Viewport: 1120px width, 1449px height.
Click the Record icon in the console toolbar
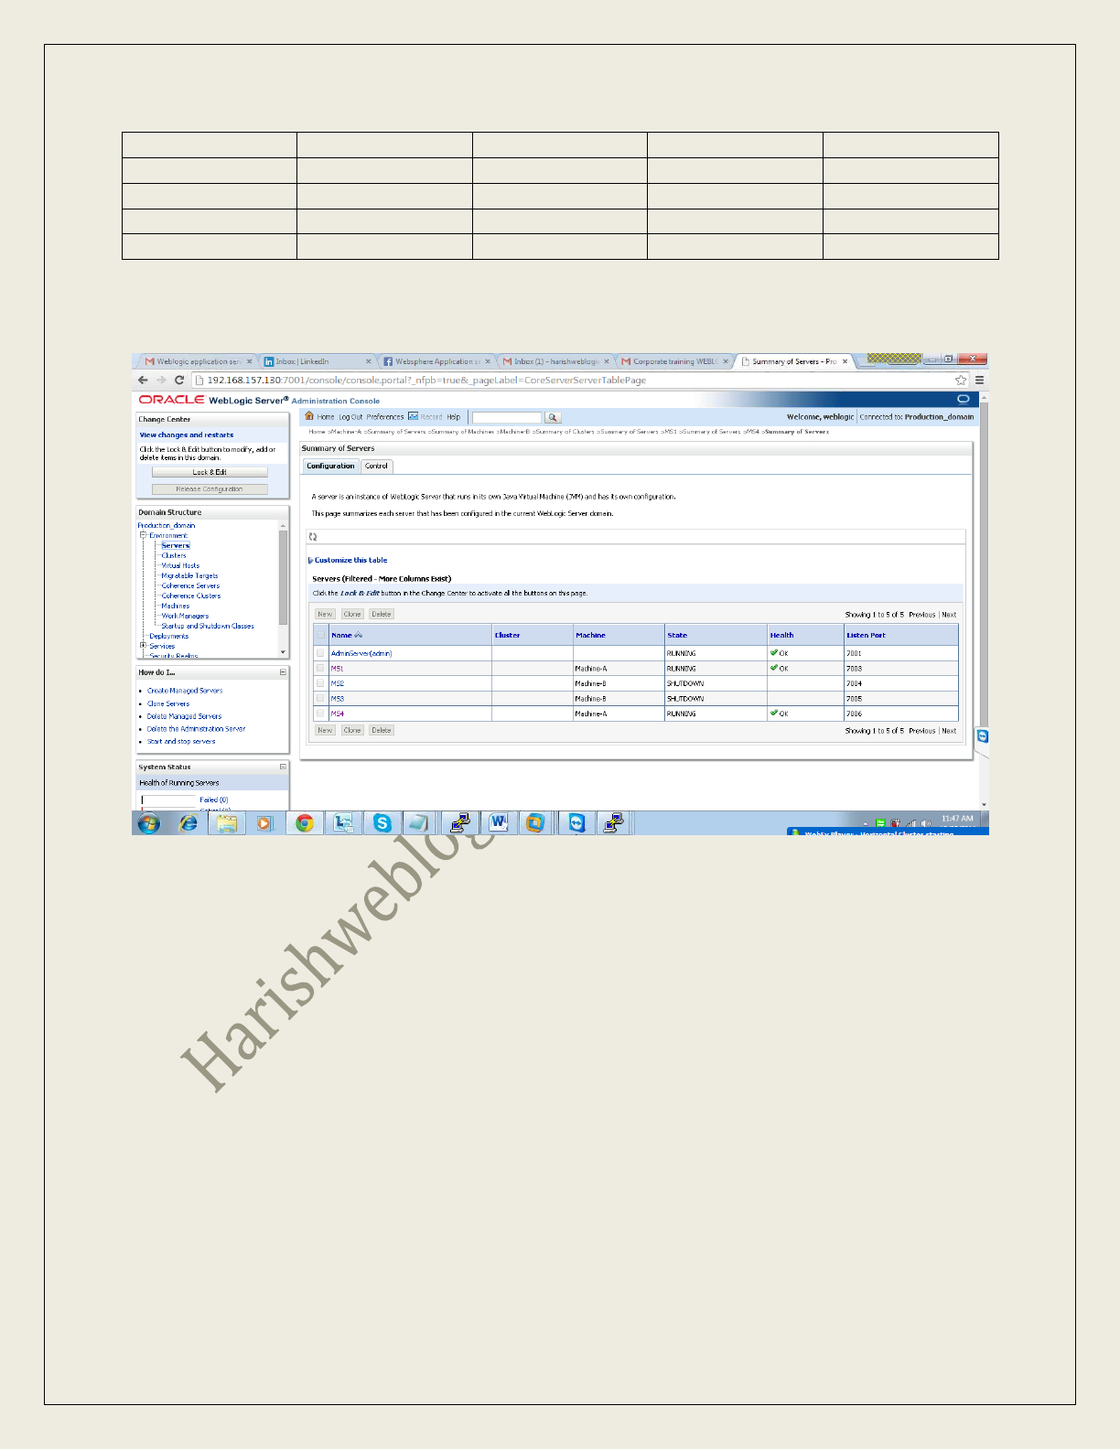coord(414,416)
